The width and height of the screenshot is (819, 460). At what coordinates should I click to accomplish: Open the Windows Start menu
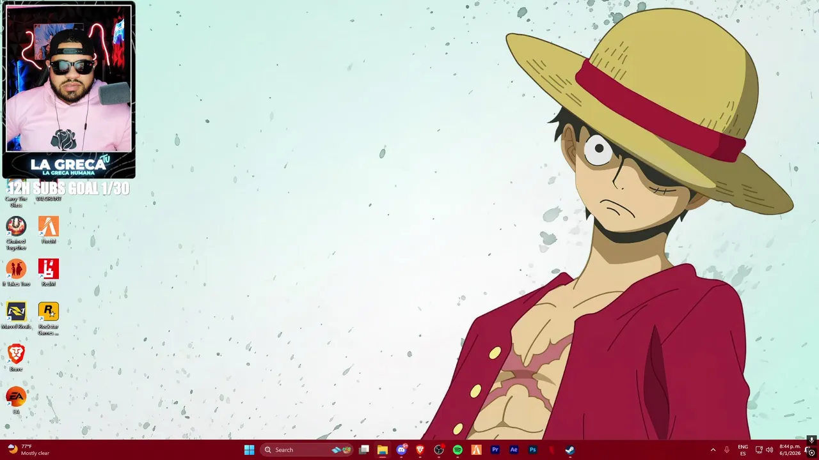pyautogui.click(x=249, y=450)
